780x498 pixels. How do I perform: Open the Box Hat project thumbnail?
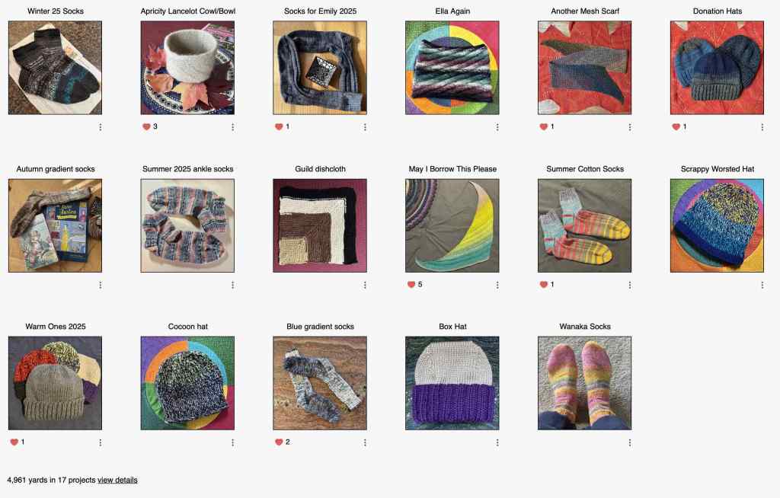tap(452, 383)
